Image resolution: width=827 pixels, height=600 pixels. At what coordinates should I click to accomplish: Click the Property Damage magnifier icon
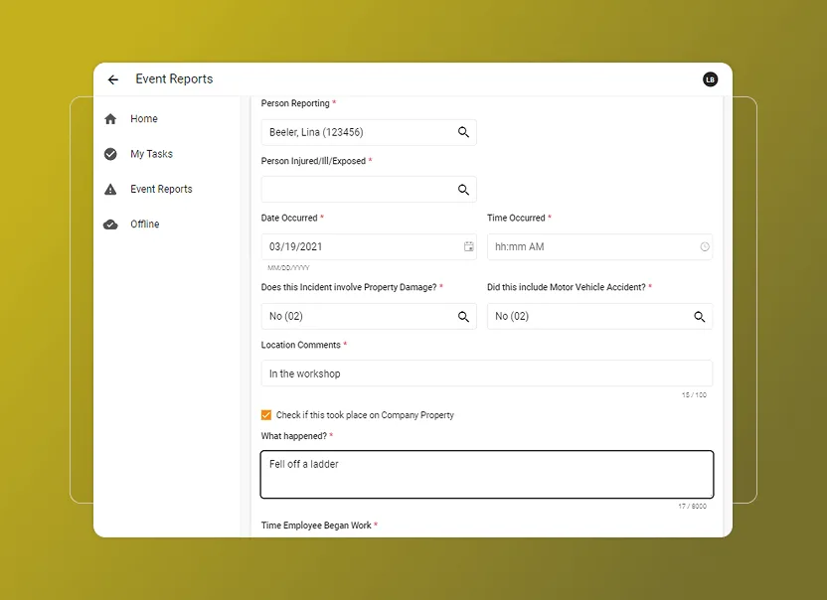point(463,316)
